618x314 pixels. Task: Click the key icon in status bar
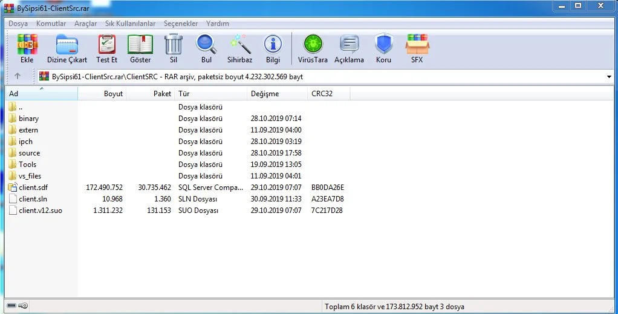pyautogui.click(x=23, y=306)
